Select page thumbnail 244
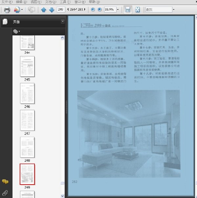197x198 pixels. [x=27, y=43]
